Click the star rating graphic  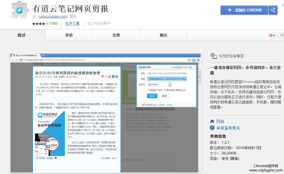click(x=40, y=24)
